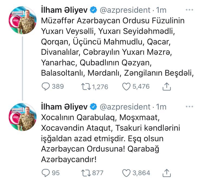The height and width of the screenshot is (180, 203).
Task: Like the second tweet with 3,864 likes
Action: pos(126,172)
